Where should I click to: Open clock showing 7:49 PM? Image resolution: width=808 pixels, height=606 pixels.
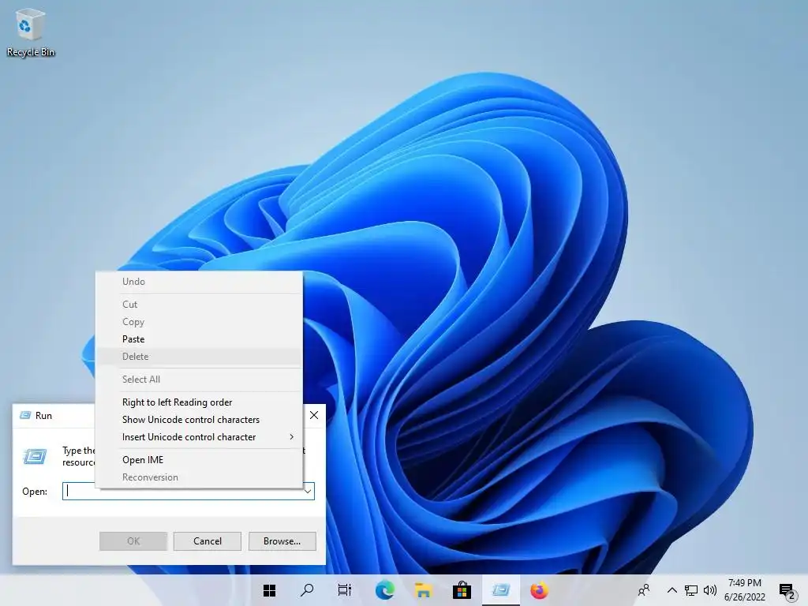(745, 590)
